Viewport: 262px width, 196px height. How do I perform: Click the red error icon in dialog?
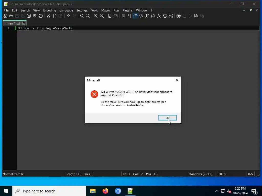[94, 94]
